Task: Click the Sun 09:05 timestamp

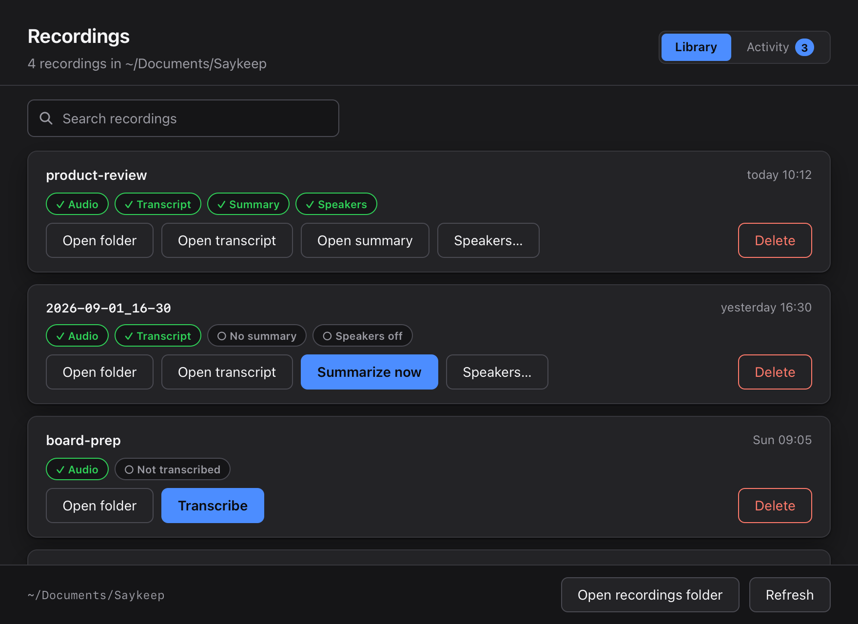Action: point(782,440)
